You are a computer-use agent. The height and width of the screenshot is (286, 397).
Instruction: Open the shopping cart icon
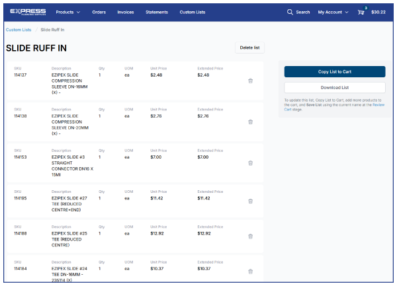point(361,12)
